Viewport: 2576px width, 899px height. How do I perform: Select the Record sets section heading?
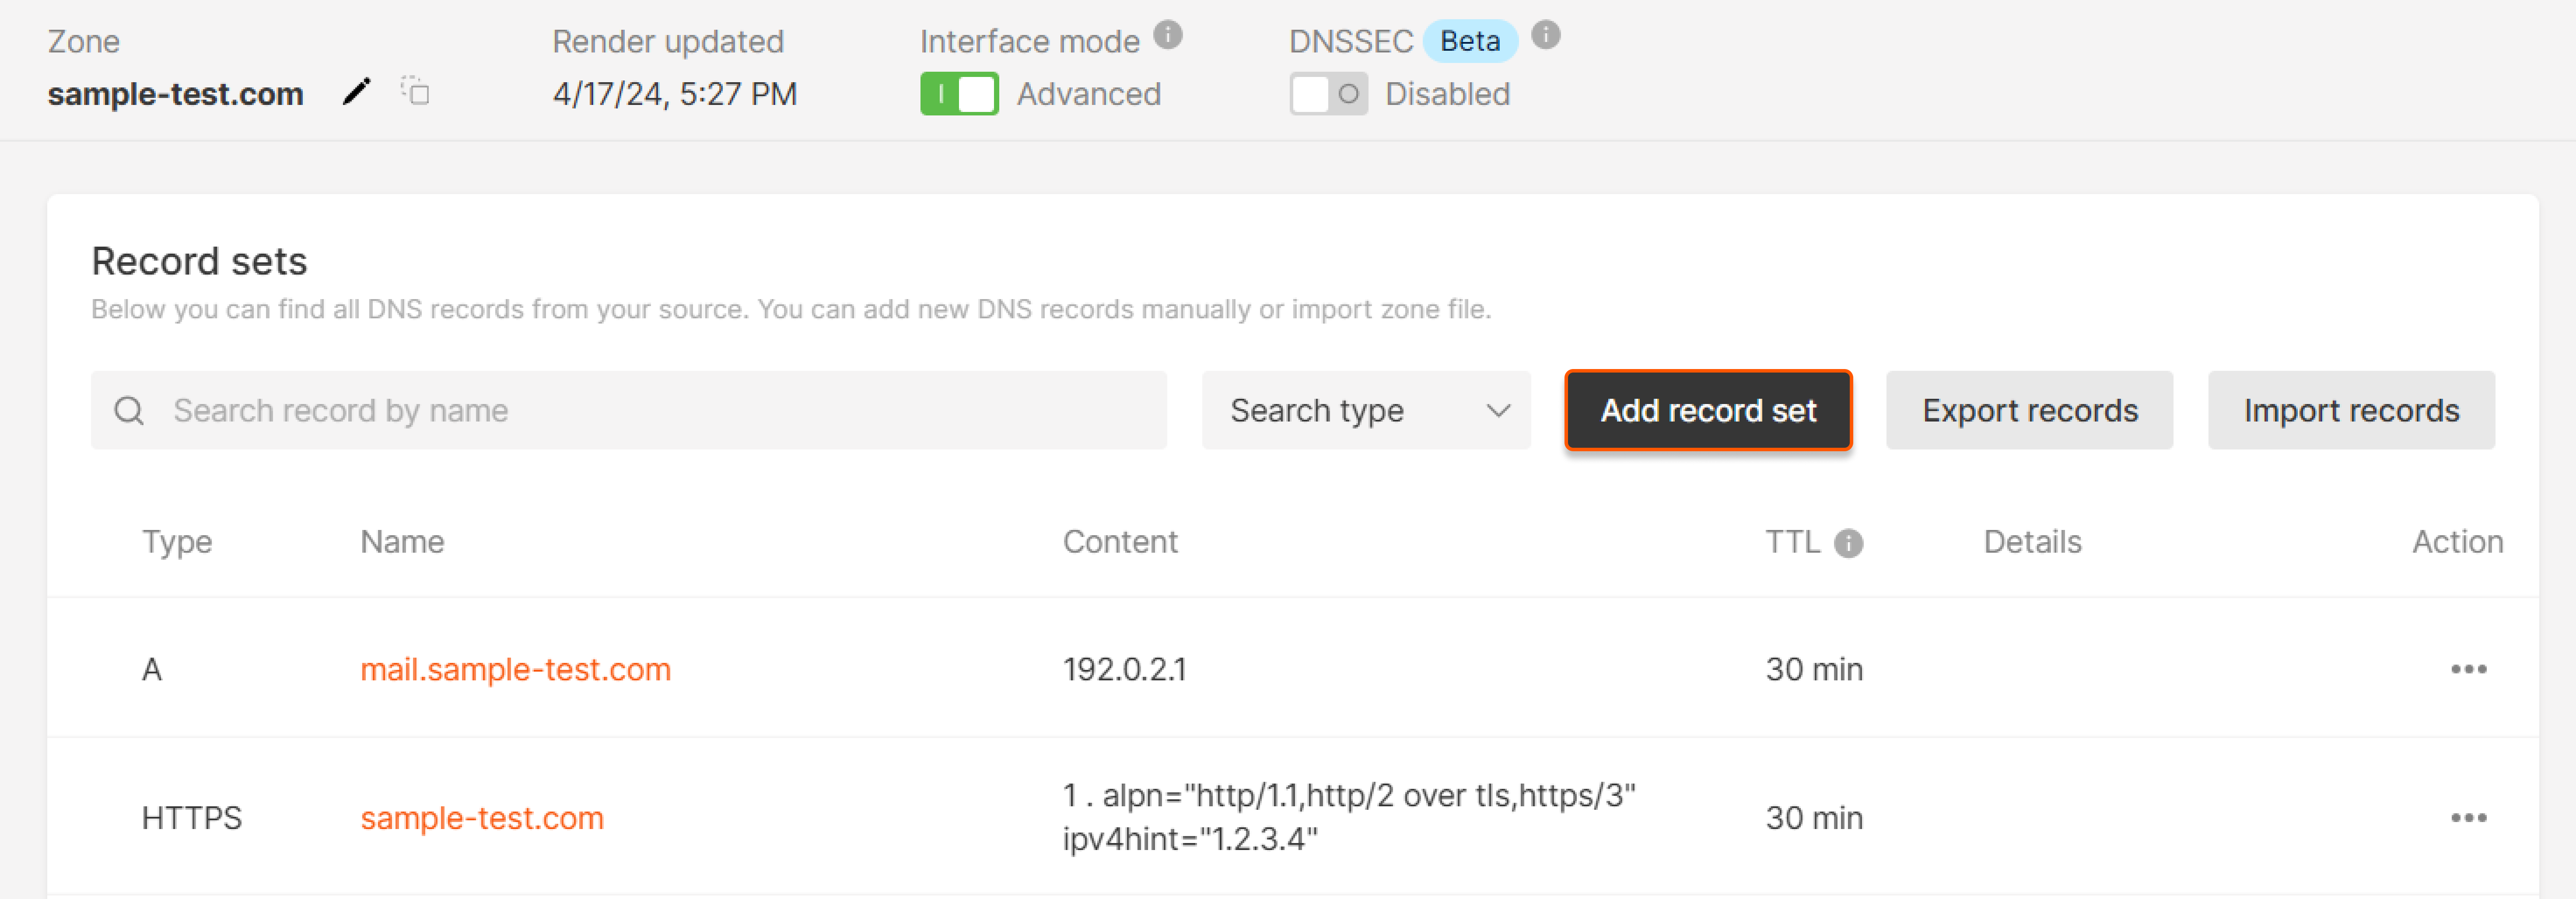coord(199,261)
